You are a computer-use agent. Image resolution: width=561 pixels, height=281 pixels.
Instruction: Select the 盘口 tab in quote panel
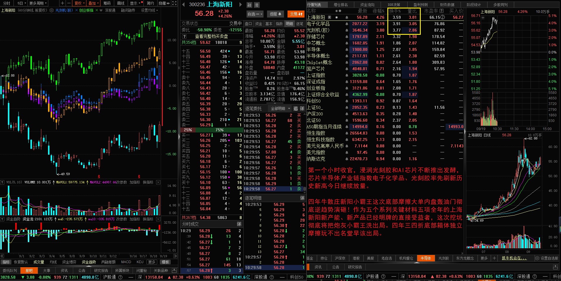click(x=248, y=24)
